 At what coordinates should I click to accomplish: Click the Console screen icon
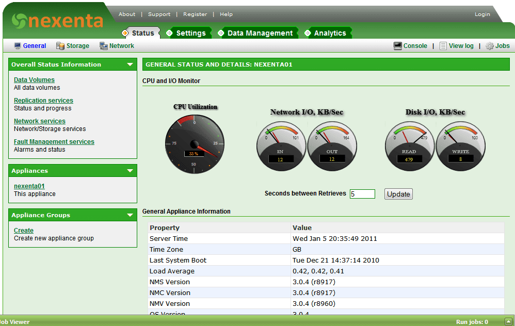point(397,46)
